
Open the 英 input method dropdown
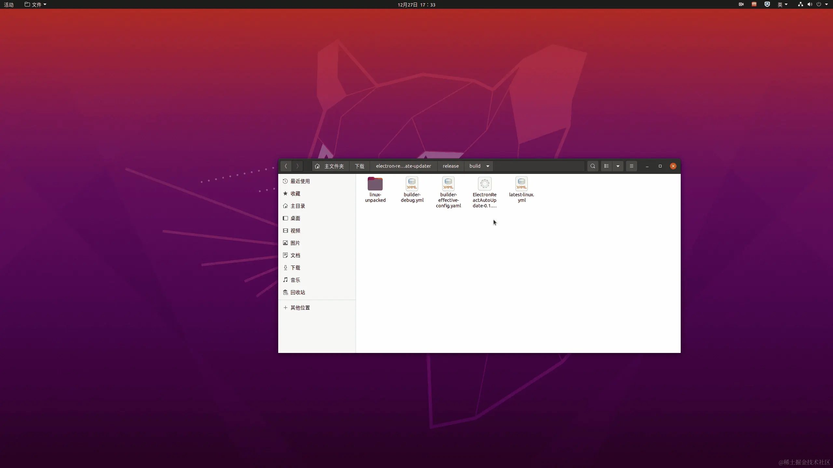783,5
